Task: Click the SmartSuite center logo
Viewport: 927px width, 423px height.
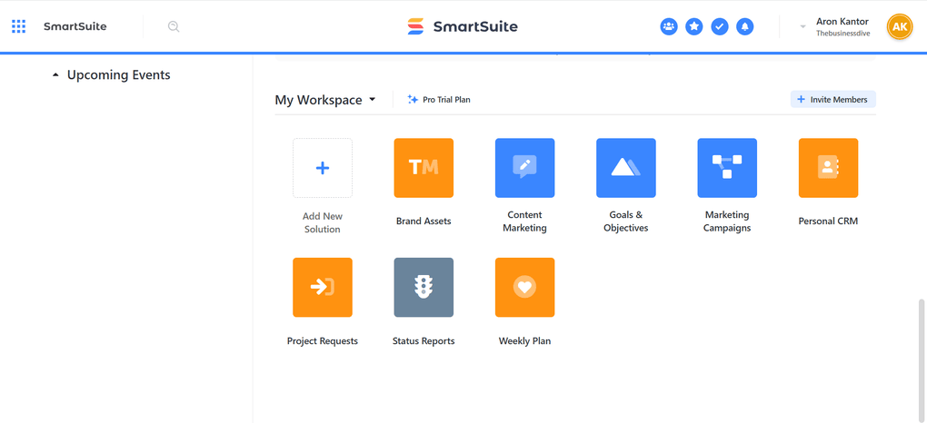Action: 463,26
